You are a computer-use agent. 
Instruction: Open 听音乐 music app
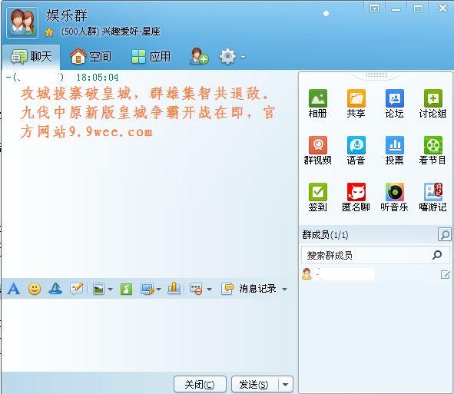point(394,197)
